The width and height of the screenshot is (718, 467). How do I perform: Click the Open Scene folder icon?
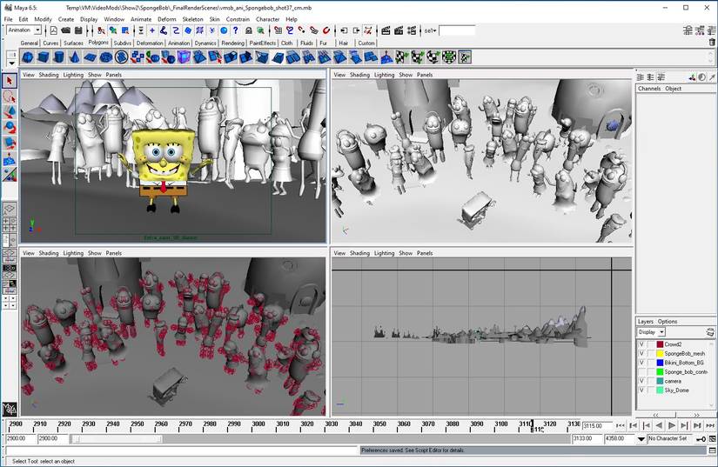(66, 30)
